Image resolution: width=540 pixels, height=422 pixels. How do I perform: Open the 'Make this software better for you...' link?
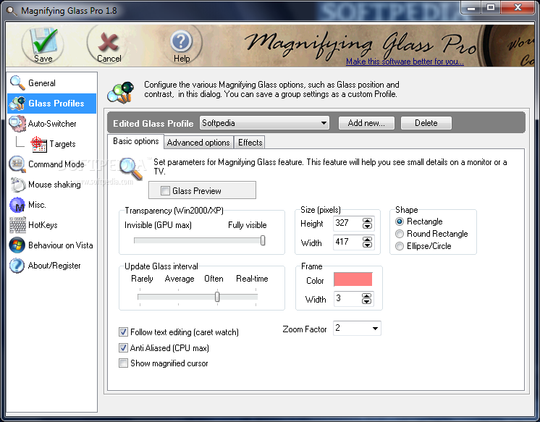(x=405, y=62)
